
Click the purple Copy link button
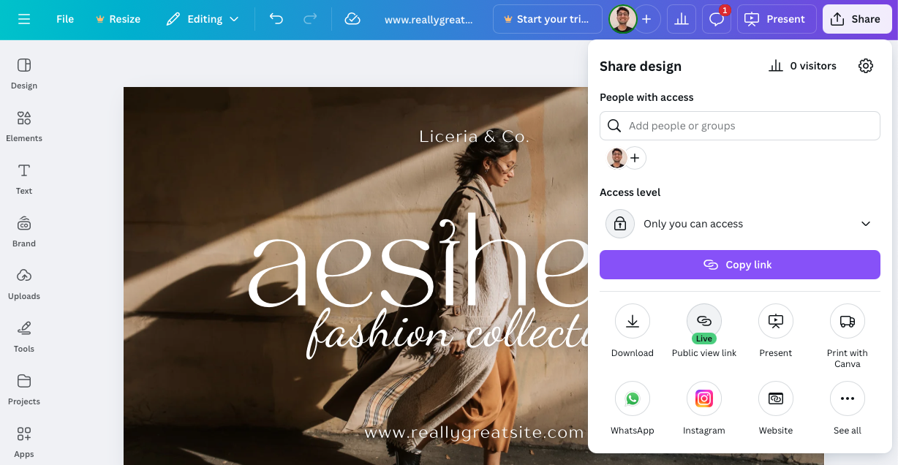pyautogui.click(x=739, y=265)
